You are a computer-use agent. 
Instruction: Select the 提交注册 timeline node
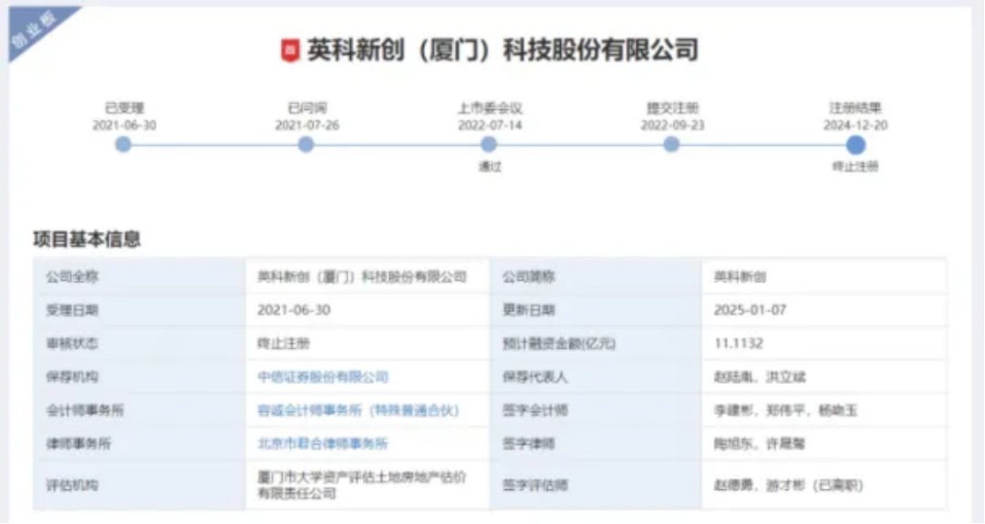click(x=671, y=145)
